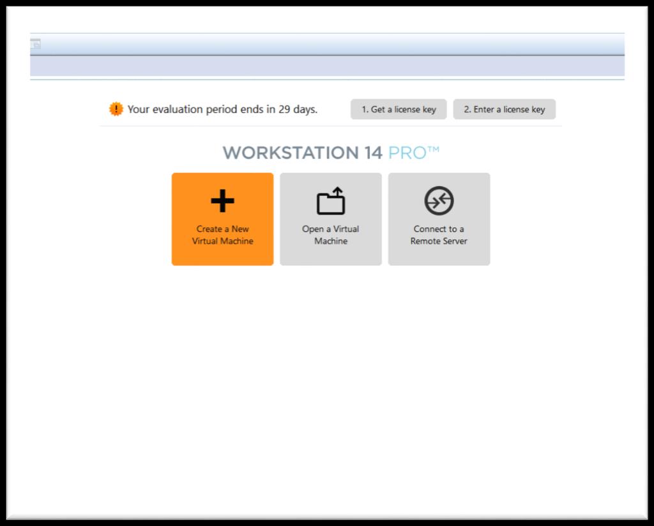654x526 pixels.
Task: Click Open a Virtual Machine tile
Action: click(331, 219)
